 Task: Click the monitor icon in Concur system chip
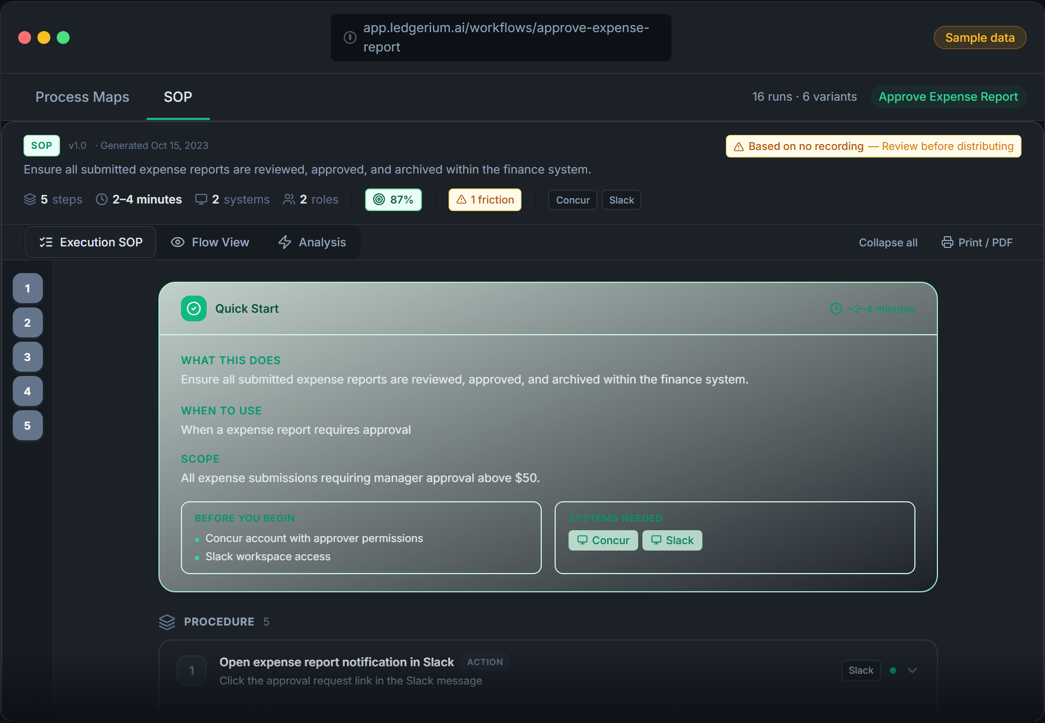(582, 540)
